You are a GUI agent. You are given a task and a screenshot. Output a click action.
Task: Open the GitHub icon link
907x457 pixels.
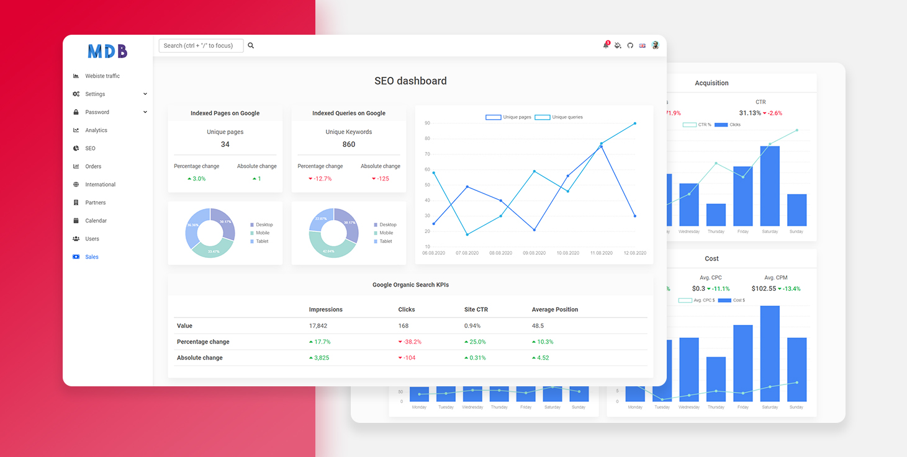(630, 45)
